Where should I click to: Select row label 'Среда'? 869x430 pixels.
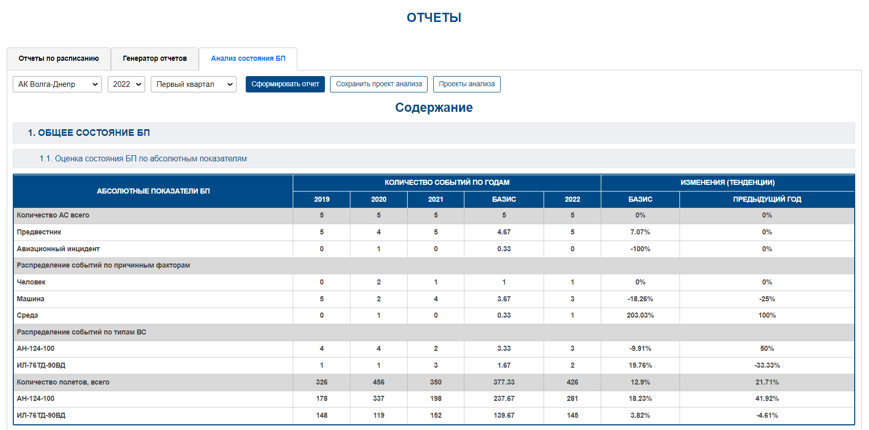(x=28, y=315)
